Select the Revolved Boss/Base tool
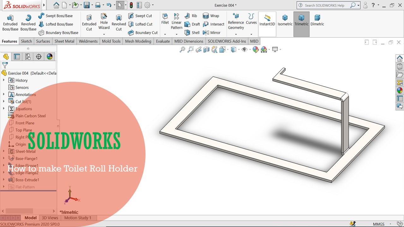Viewport: 404px width, 227px height. point(28,23)
